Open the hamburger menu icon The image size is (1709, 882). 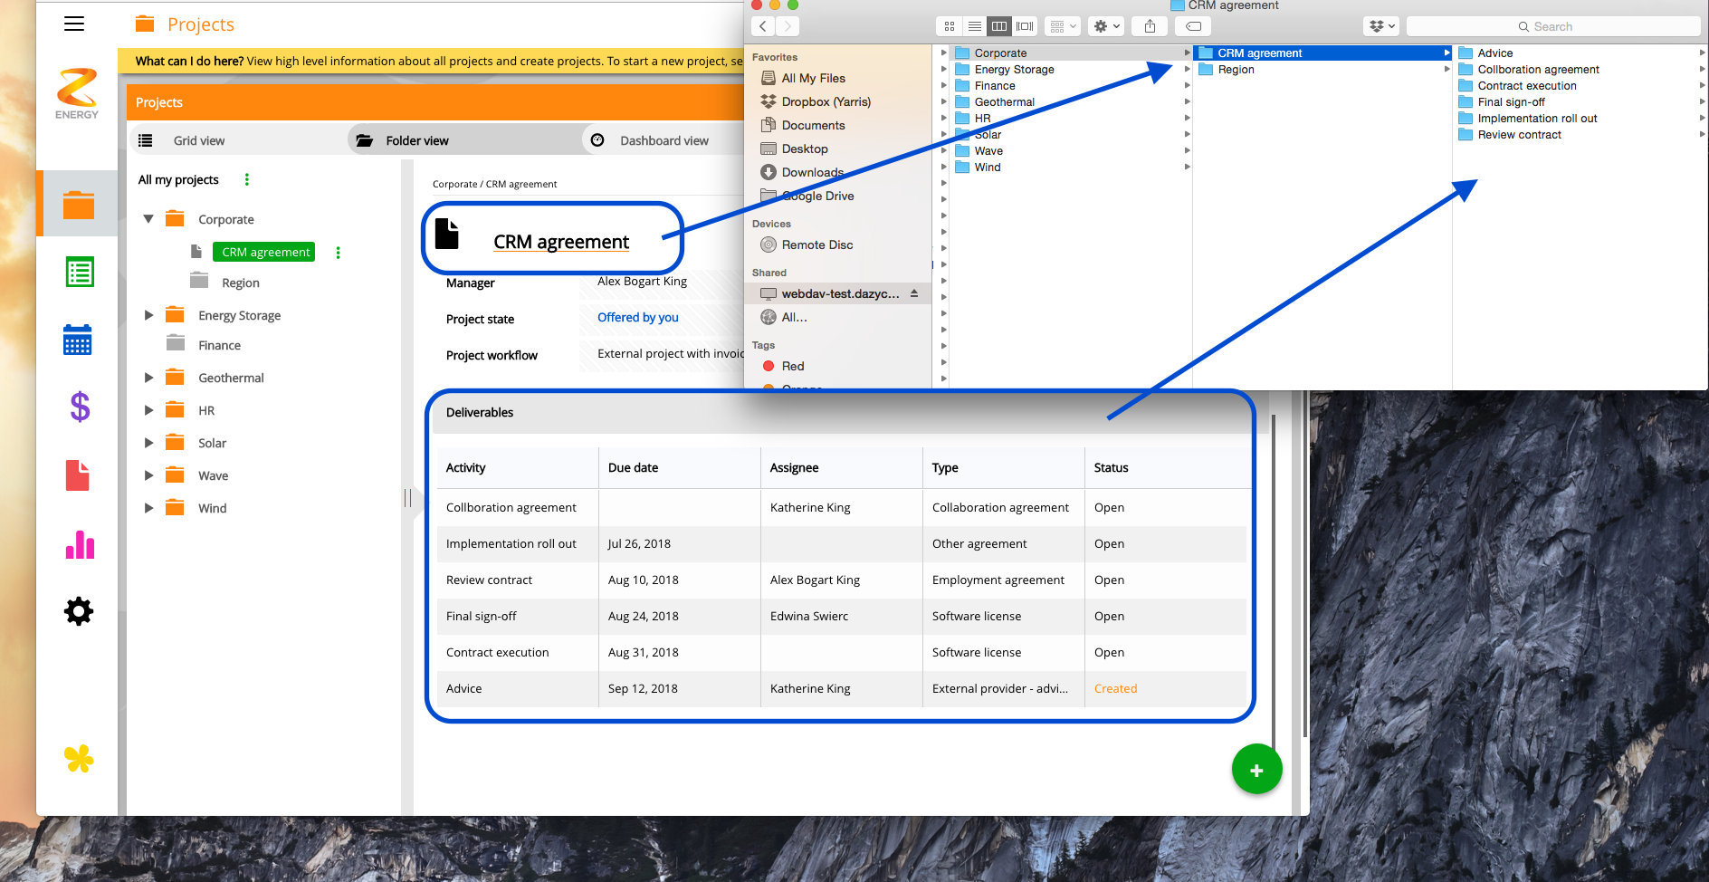point(74,24)
